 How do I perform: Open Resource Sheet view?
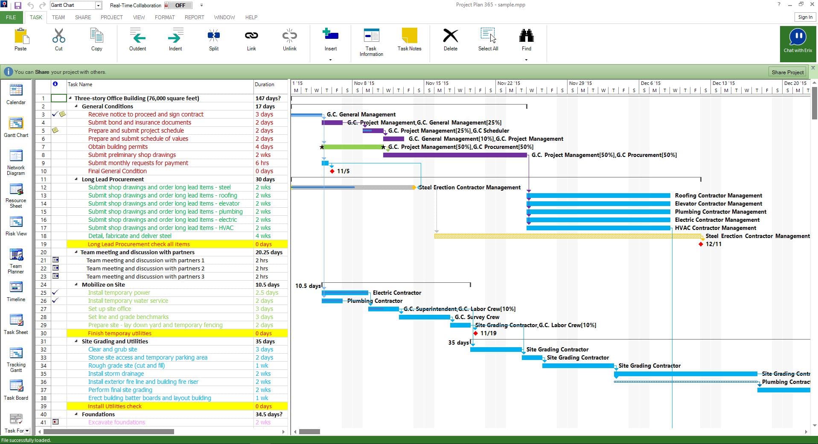coord(16,196)
